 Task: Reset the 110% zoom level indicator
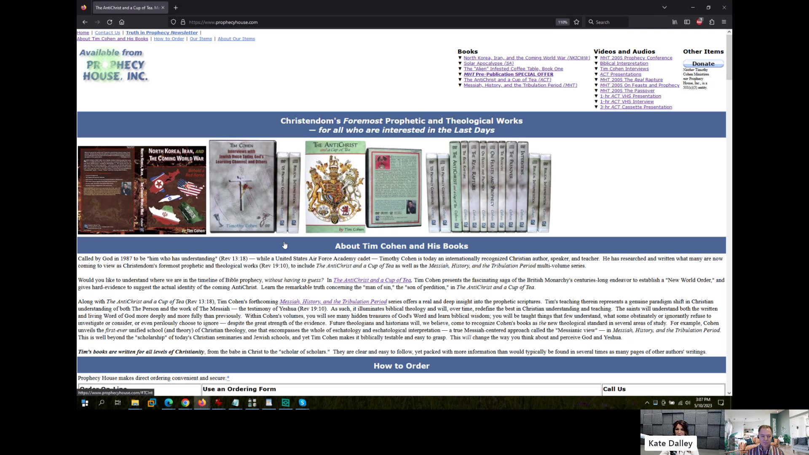563,22
